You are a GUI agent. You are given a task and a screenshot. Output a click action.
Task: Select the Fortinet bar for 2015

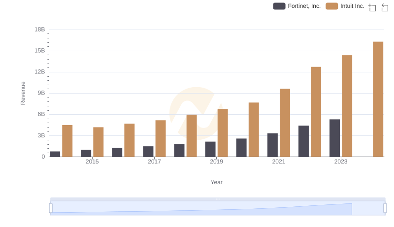click(86, 153)
